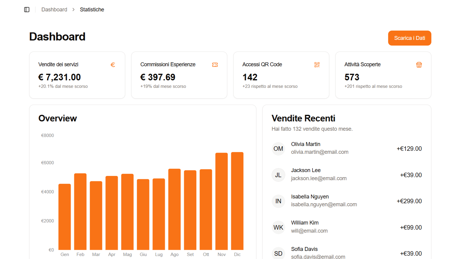The height and width of the screenshot is (259, 461).
Task: Select the Statistiche breadcrumb item
Action: (92, 10)
